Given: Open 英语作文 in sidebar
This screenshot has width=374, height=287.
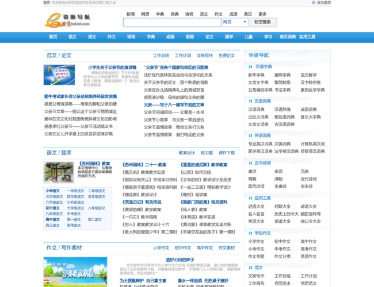Looking at the screenshot, I should (308, 257).
